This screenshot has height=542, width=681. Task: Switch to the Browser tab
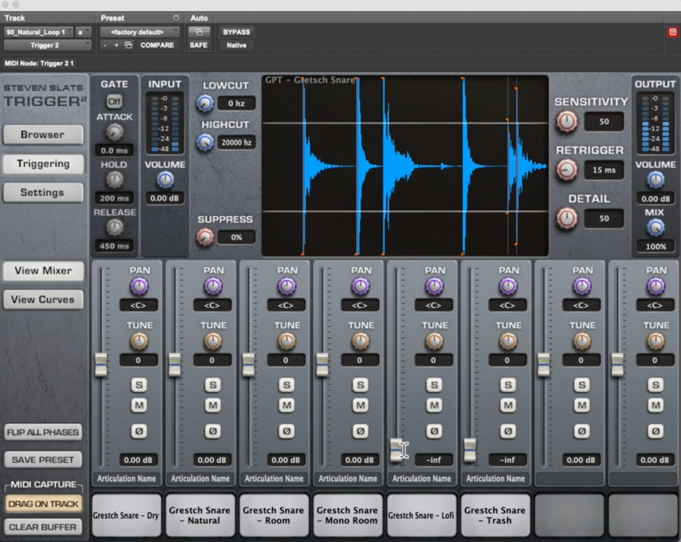tap(43, 135)
